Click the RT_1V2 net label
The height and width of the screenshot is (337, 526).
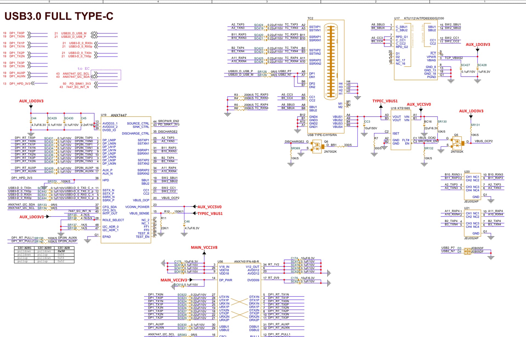pyautogui.click(x=274, y=264)
